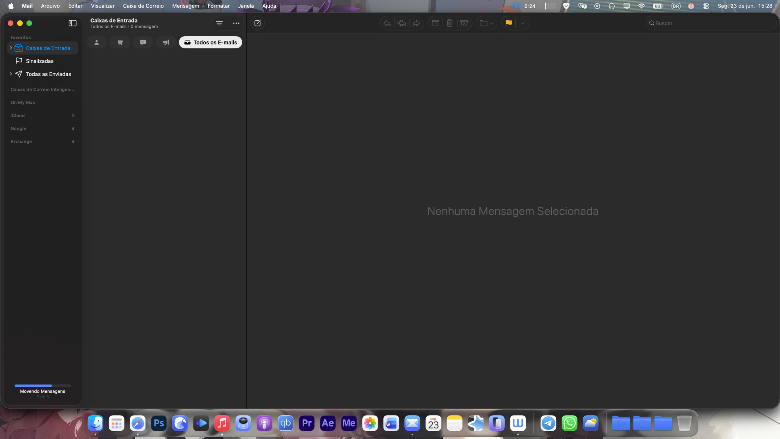
Task: Select the Todos os E-mails tab
Action: pos(211,43)
